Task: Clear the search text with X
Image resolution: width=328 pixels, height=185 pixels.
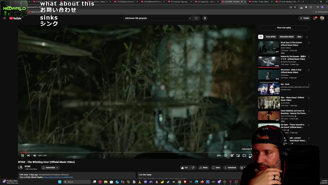Action: pos(190,18)
